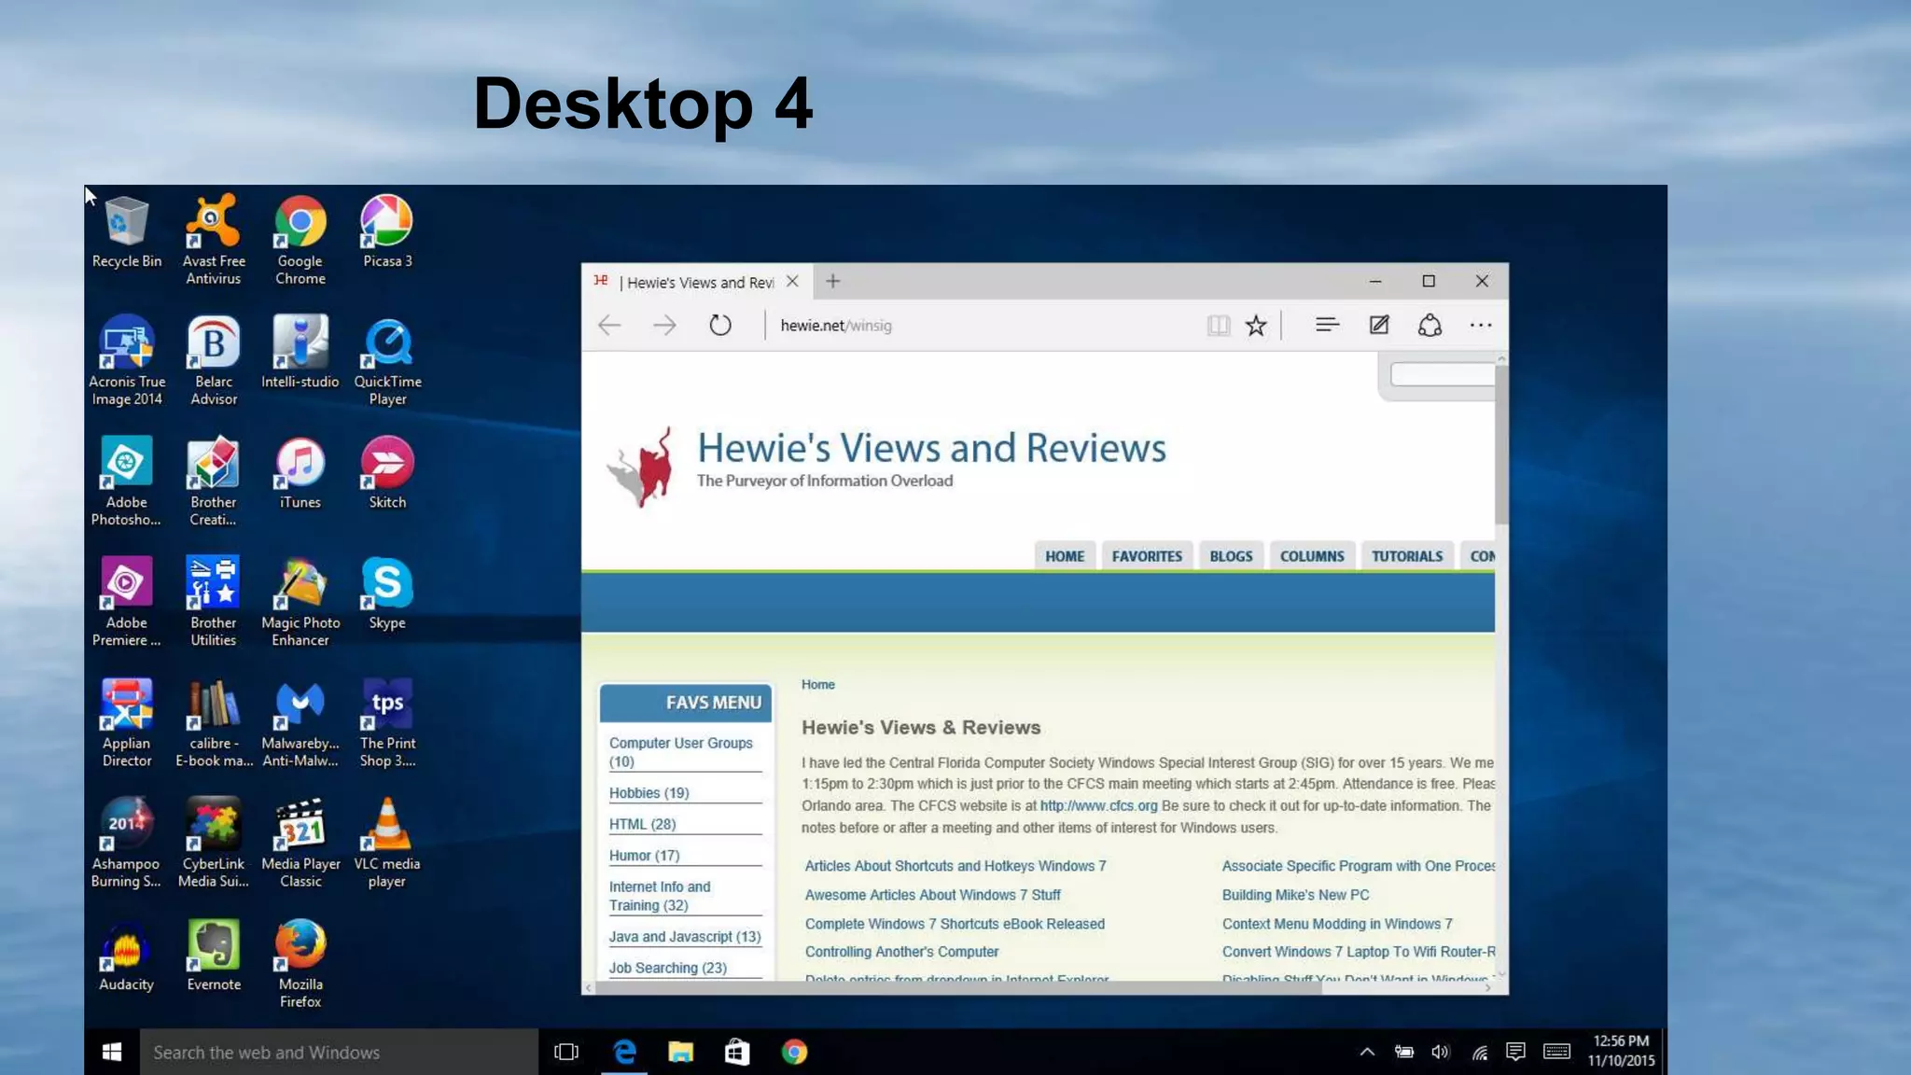Screen dimensions: 1911x1075
Task: Add page to favorites with star icon
Action: point(1256,325)
